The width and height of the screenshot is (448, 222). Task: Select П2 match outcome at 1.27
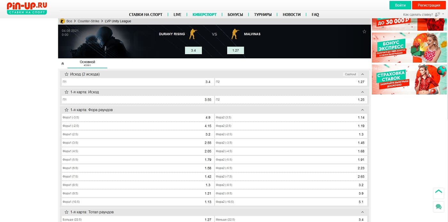(291, 82)
